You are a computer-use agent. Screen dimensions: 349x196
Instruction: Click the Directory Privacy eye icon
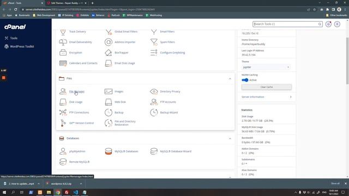154,91
